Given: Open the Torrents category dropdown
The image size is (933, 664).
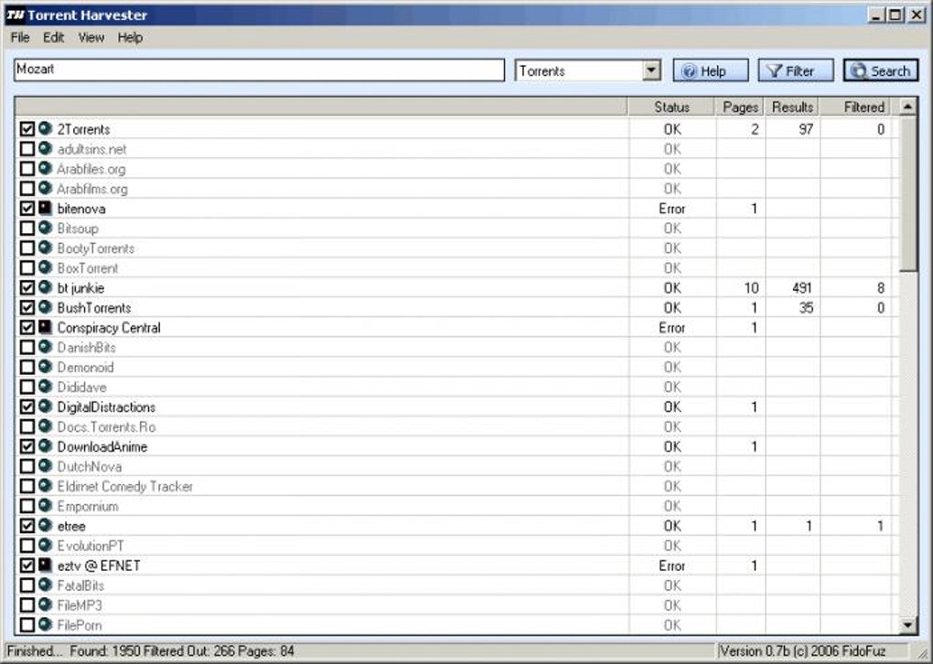Looking at the screenshot, I should (651, 70).
